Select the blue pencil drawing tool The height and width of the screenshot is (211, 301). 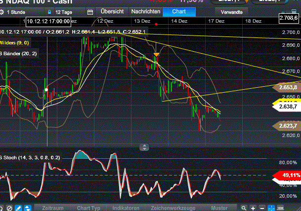tap(18, 208)
